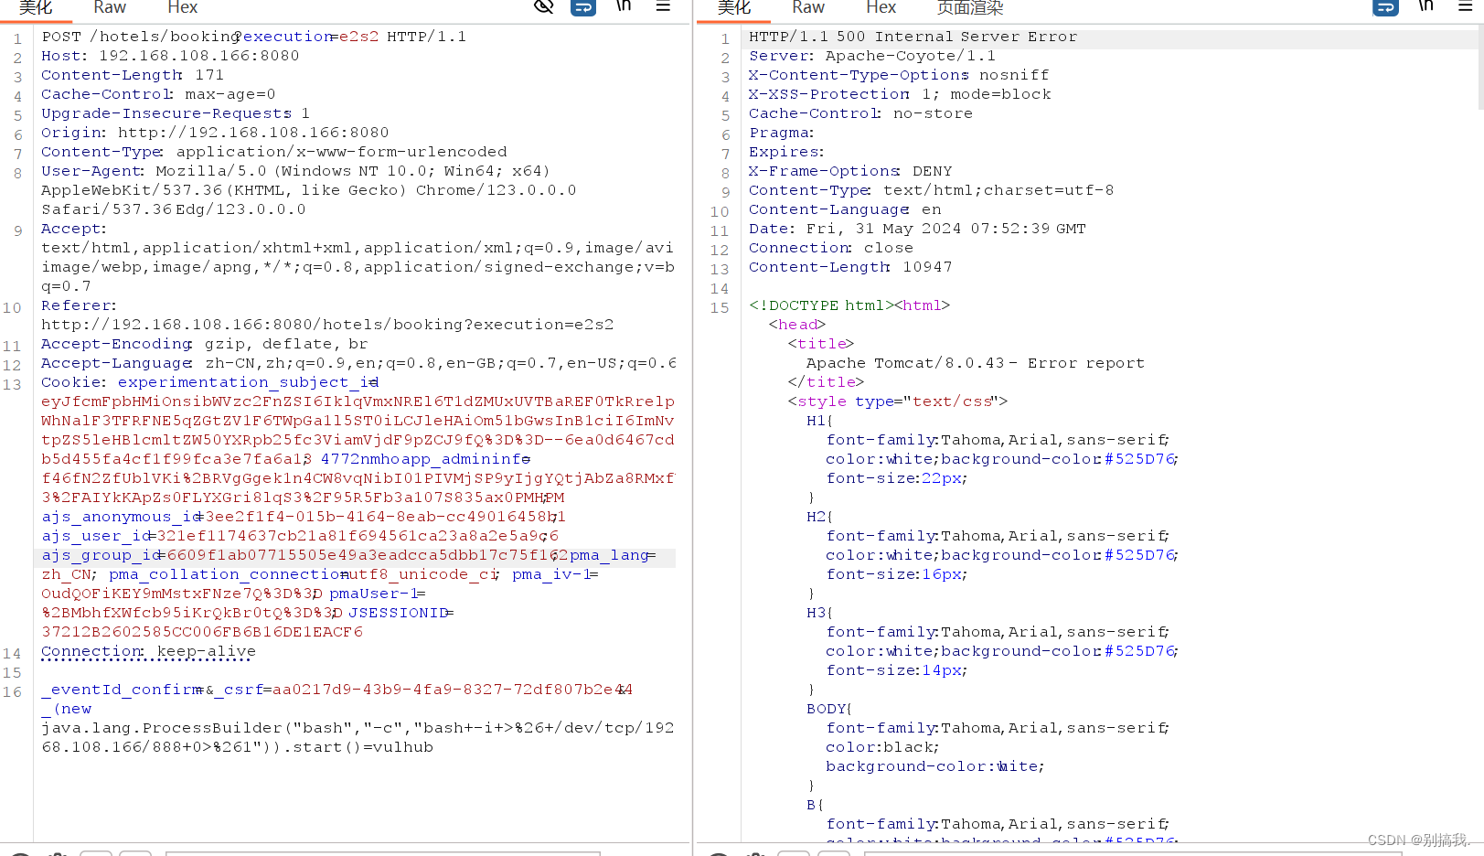Screen dimensions: 1484x856
Task: Click the JSESSIONID cookie name
Action: coord(398,613)
